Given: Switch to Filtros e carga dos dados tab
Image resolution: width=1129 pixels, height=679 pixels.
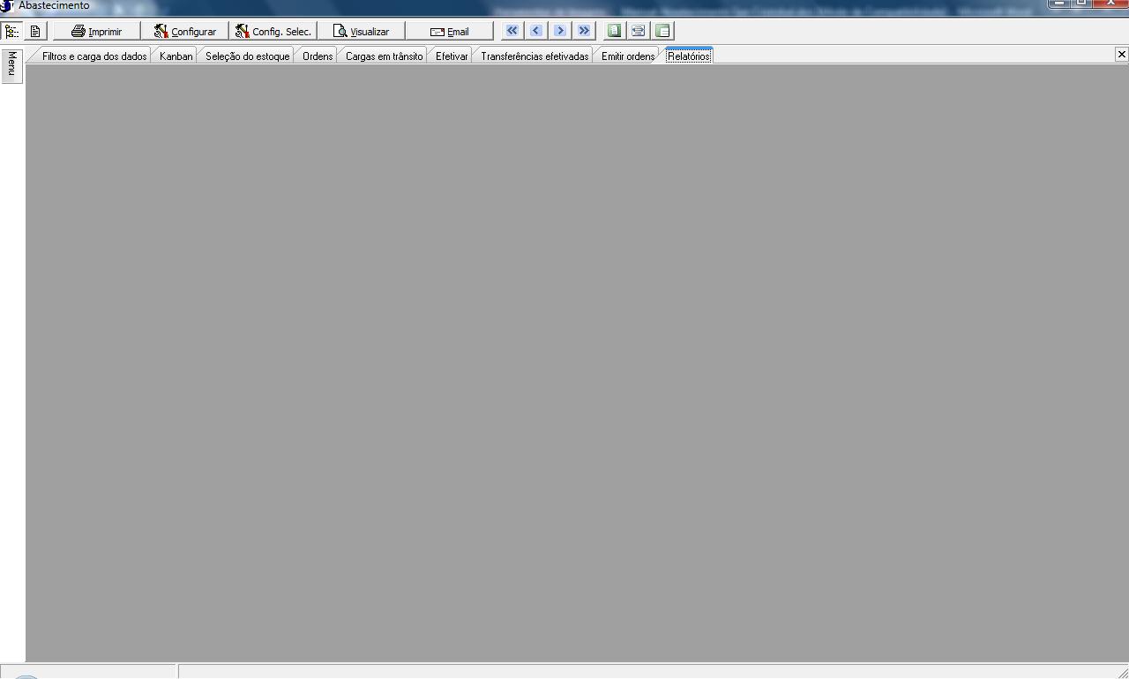Looking at the screenshot, I should pyautogui.click(x=93, y=56).
